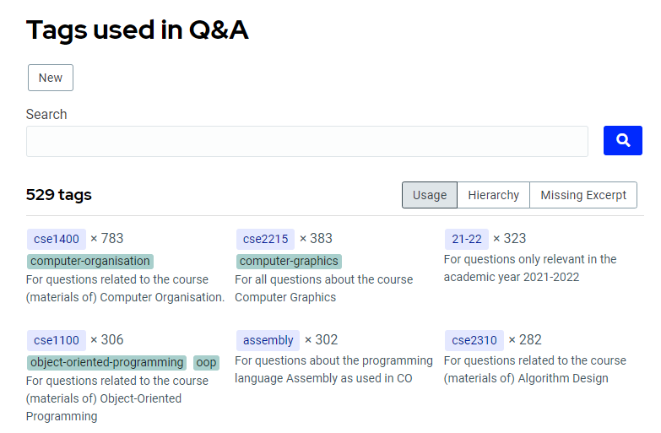Viewport: 661px width, 433px height.
Task: Switch to the Usage sort tab
Action: [x=430, y=195]
